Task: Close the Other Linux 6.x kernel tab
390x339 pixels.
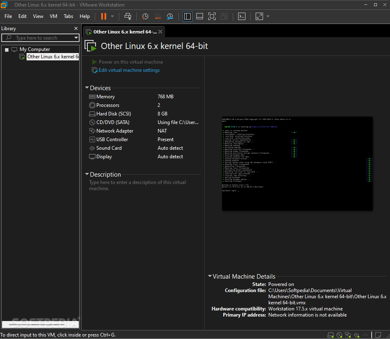Action: [x=160, y=32]
